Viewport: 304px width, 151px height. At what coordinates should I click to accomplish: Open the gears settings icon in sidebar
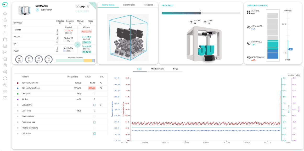click(x=5, y=72)
